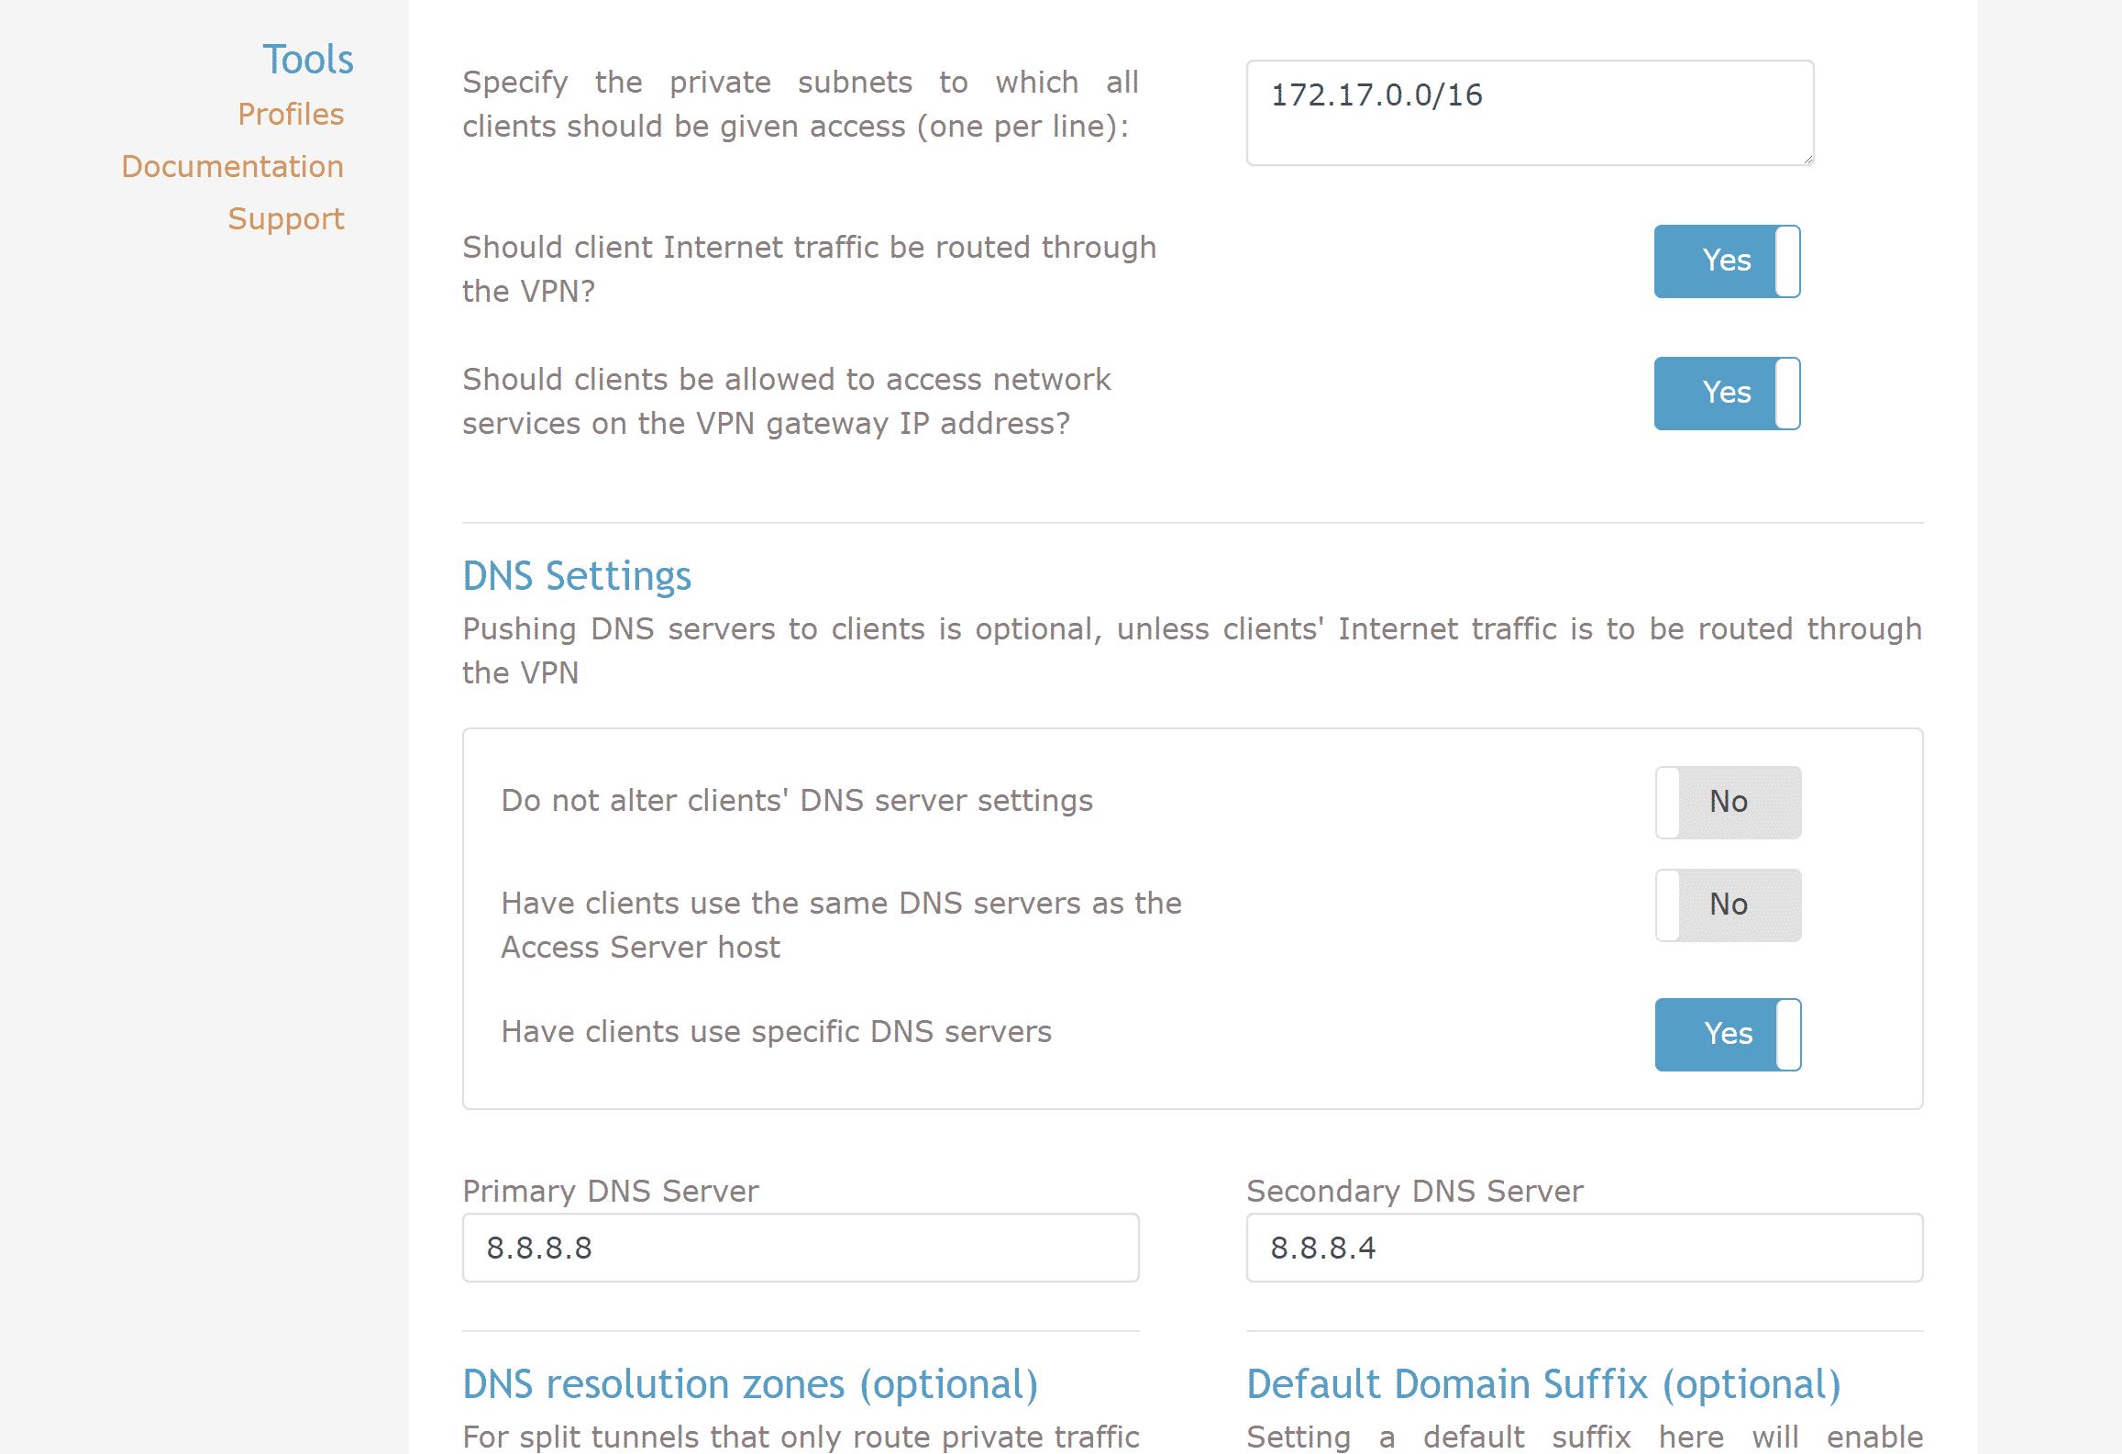The height and width of the screenshot is (1454, 2122).
Task: Click the DNS resolution zones (optional) heading
Action: pos(750,1384)
